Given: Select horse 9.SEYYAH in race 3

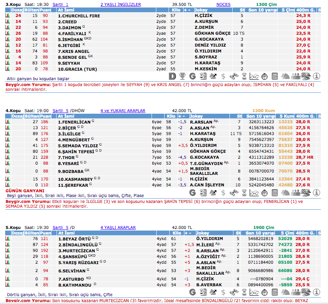Looking at the screenshot, I should tap(68, 63).
